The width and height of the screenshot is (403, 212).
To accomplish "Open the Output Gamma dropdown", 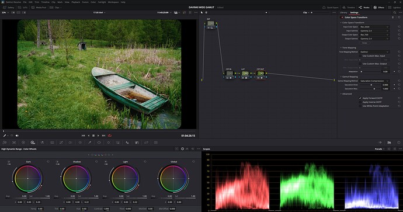I will (x=374, y=39).
